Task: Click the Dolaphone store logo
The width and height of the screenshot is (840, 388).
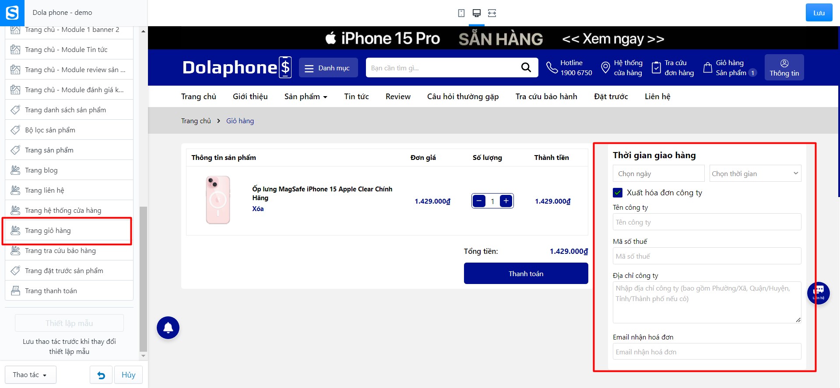Action: [237, 67]
